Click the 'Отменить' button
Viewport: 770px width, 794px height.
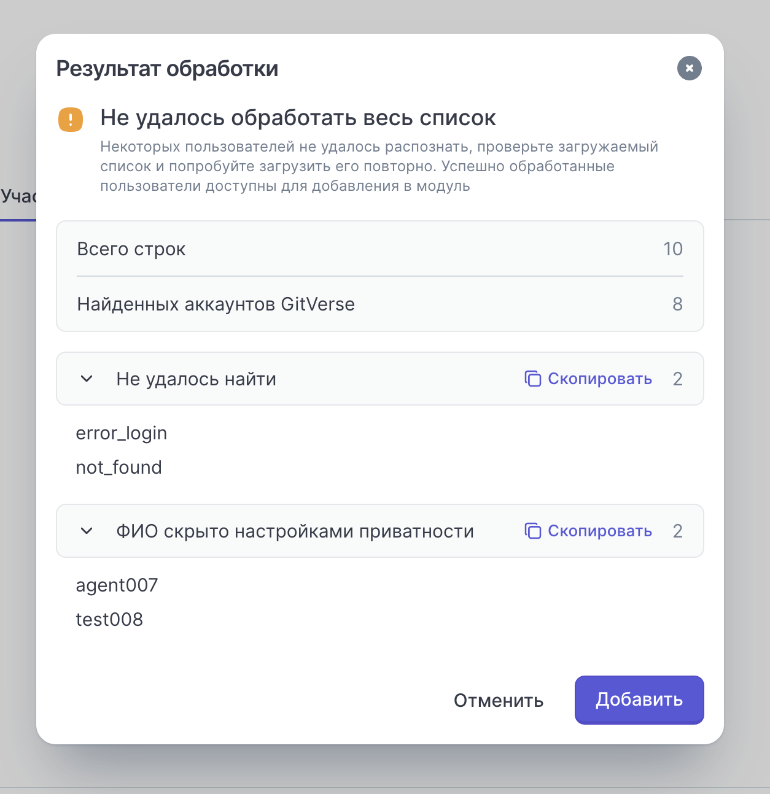[x=498, y=700]
